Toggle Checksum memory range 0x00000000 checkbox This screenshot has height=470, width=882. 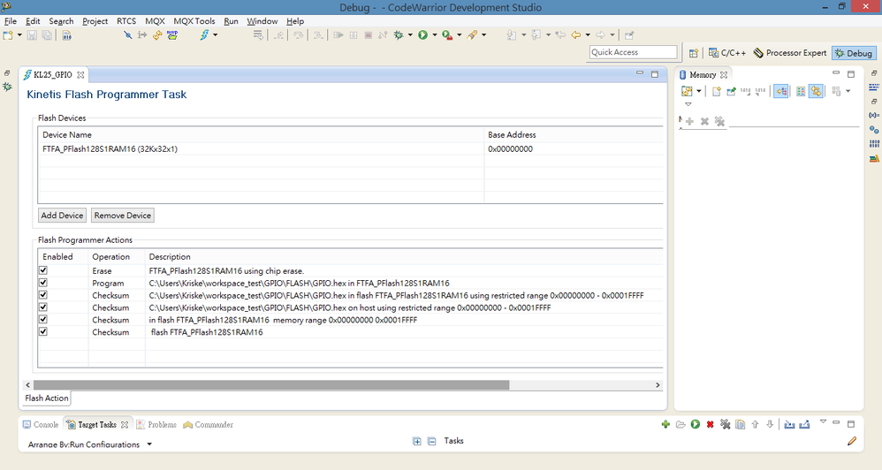pos(43,320)
